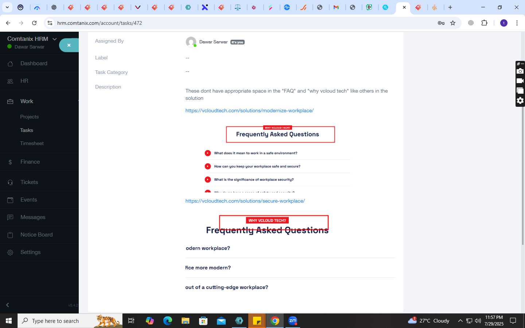Click the Tickets headset icon
The image size is (525, 328).
coord(10,183)
